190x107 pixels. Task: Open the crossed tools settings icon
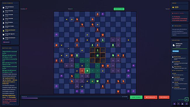point(174,104)
